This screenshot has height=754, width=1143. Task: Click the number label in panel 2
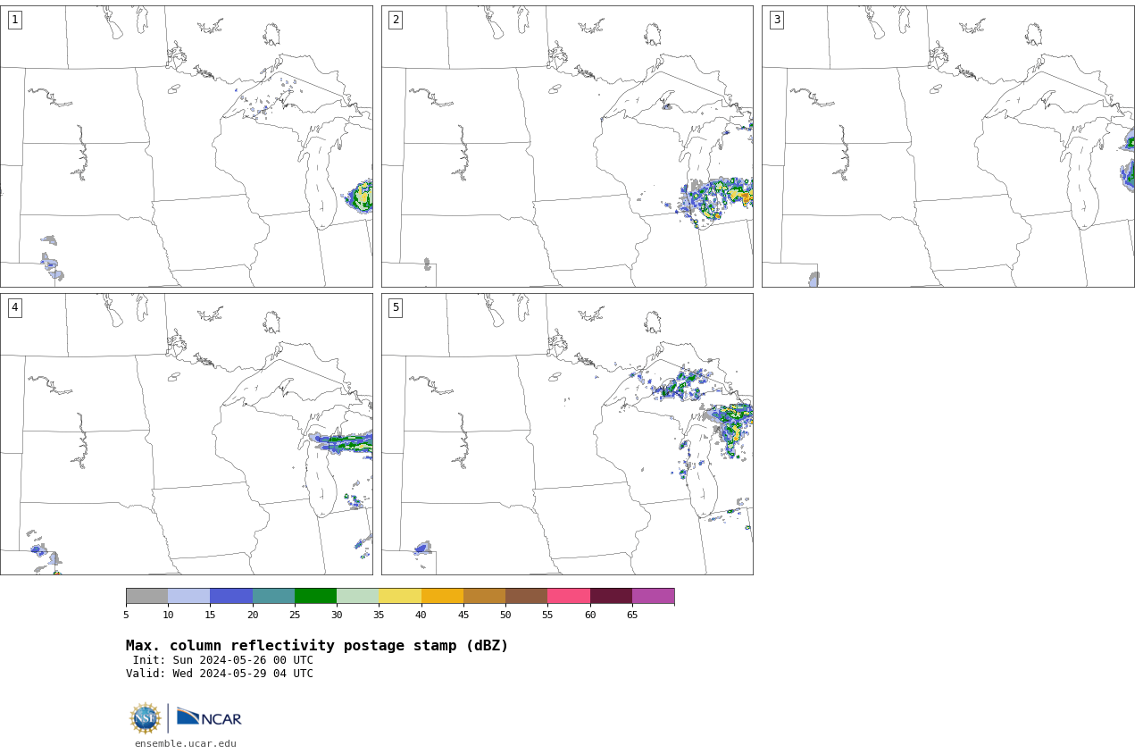(x=396, y=20)
